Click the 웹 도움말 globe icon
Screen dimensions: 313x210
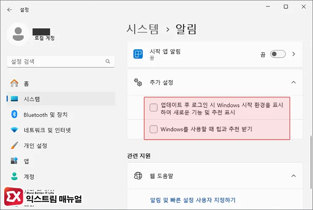click(138, 176)
